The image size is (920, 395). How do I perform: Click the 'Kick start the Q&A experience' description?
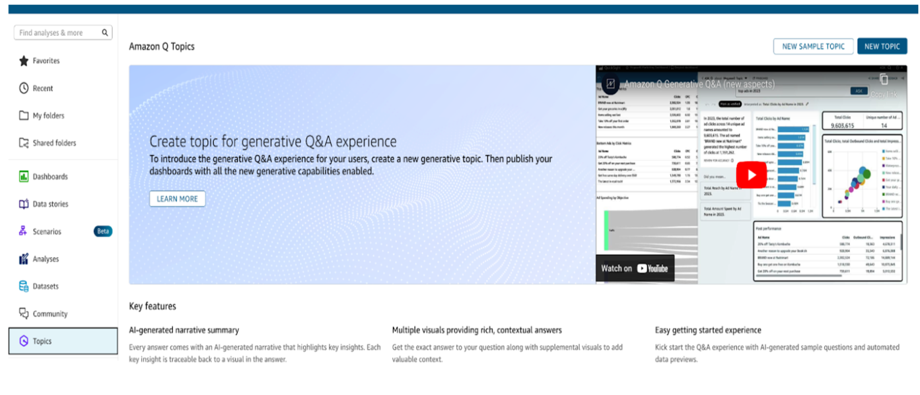(777, 353)
